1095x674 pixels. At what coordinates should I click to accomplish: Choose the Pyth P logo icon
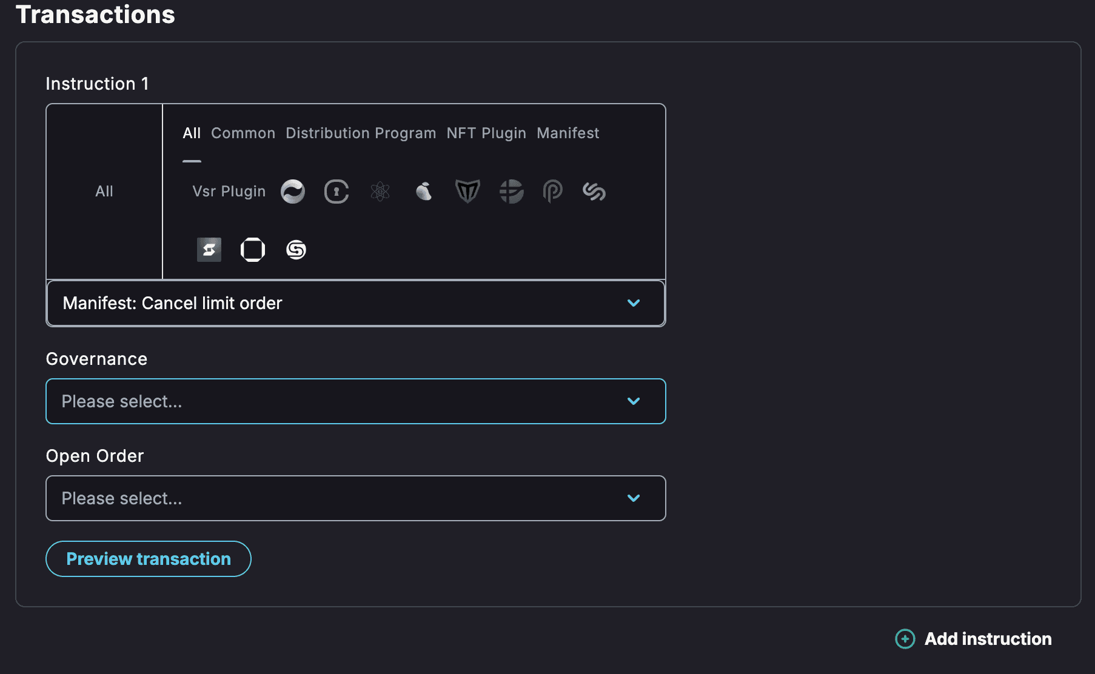[552, 192]
